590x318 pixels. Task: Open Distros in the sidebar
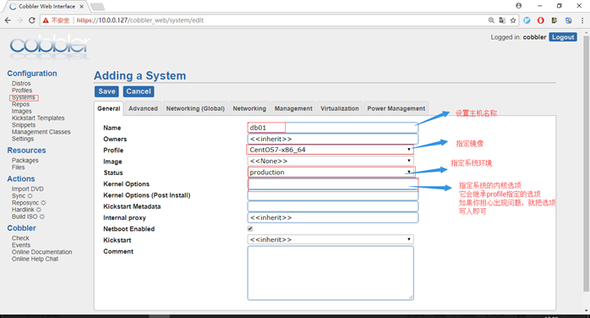click(21, 84)
